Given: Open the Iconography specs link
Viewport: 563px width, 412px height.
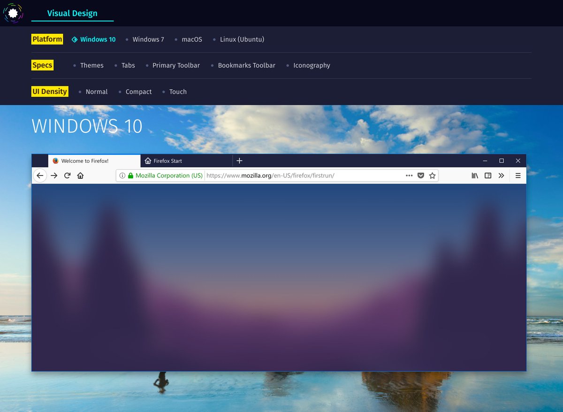Looking at the screenshot, I should pyautogui.click(x=312, y=66).
